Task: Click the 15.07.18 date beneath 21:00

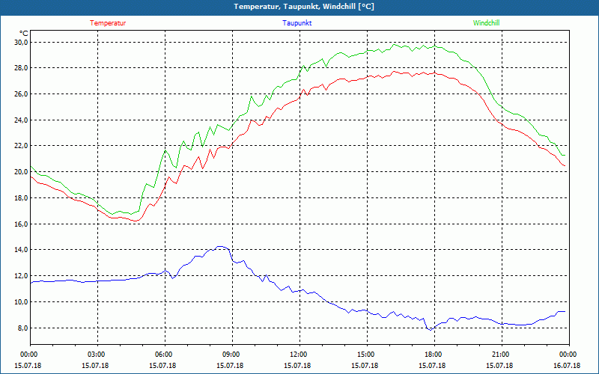Action: [x=499, y=365]
